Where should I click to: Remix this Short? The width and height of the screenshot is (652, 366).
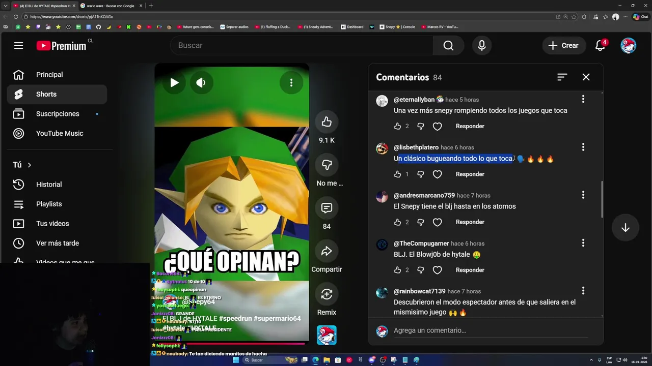(327, 294)
